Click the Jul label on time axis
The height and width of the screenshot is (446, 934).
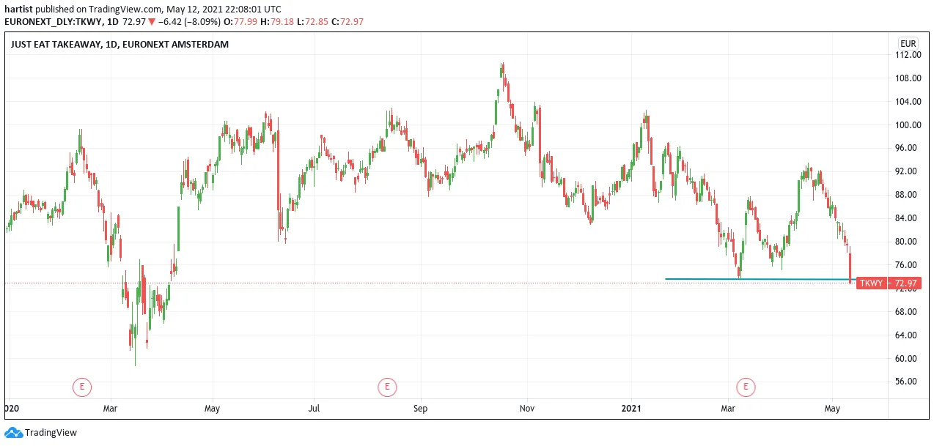[315, 407]
